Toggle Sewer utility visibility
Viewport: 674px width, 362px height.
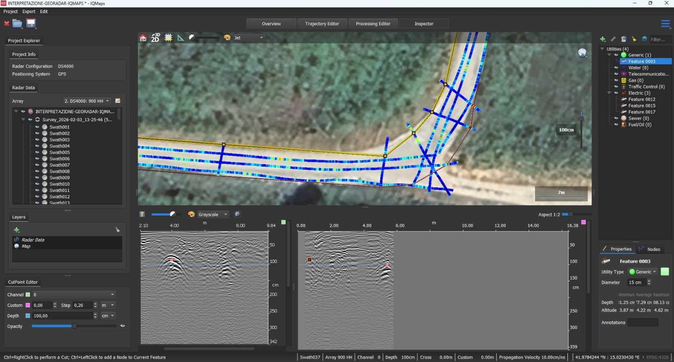616,118
